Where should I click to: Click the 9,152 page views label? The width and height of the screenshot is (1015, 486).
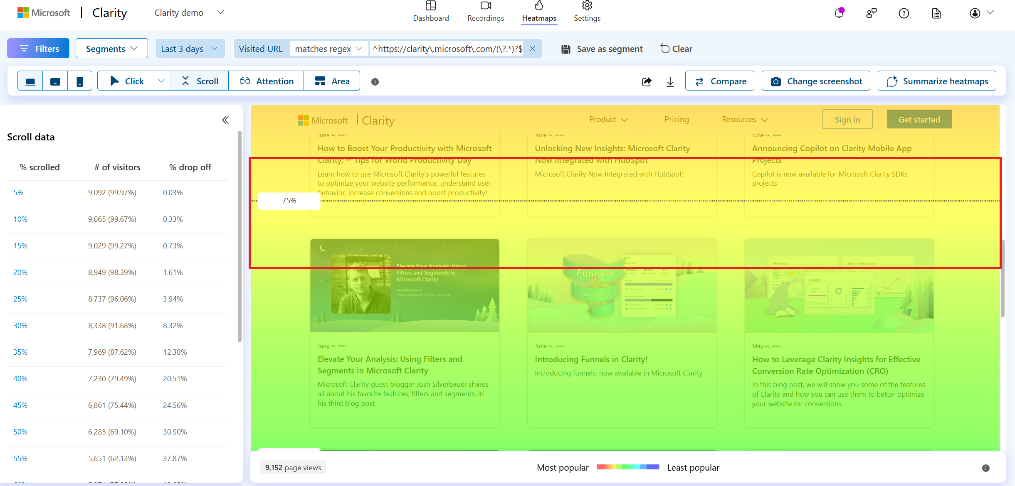[x=293, y=468]
